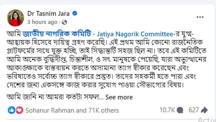Open Dr Tasnim Jara's profile picture
This screenshot has height=122, width=216.
[x=15, y=18]
